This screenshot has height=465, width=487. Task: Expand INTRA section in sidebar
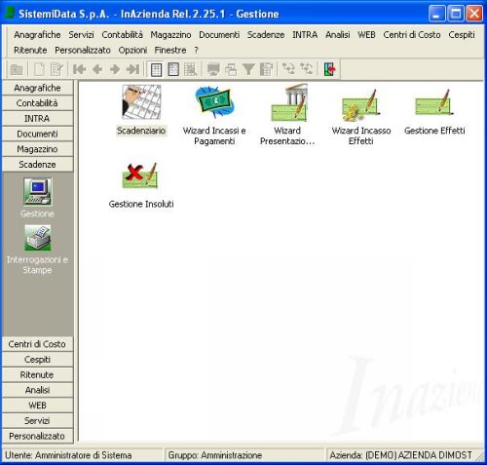click(37, 118)
